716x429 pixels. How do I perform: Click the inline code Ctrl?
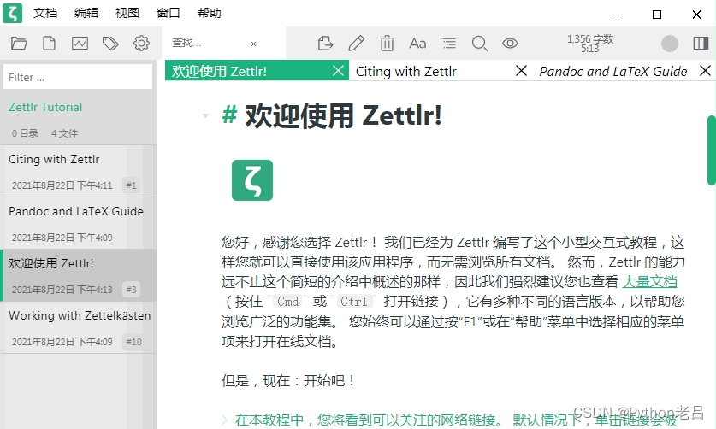(x=354, y=302)
